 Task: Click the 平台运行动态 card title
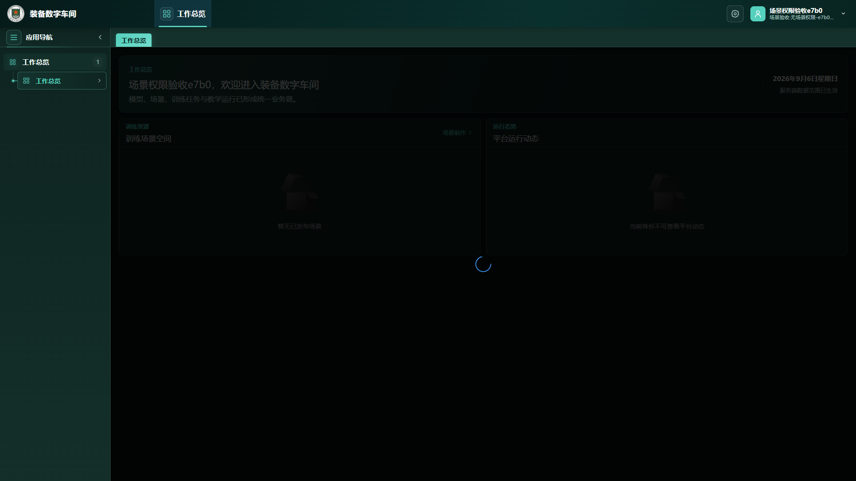pyautogui.click(x=516, y=139)
